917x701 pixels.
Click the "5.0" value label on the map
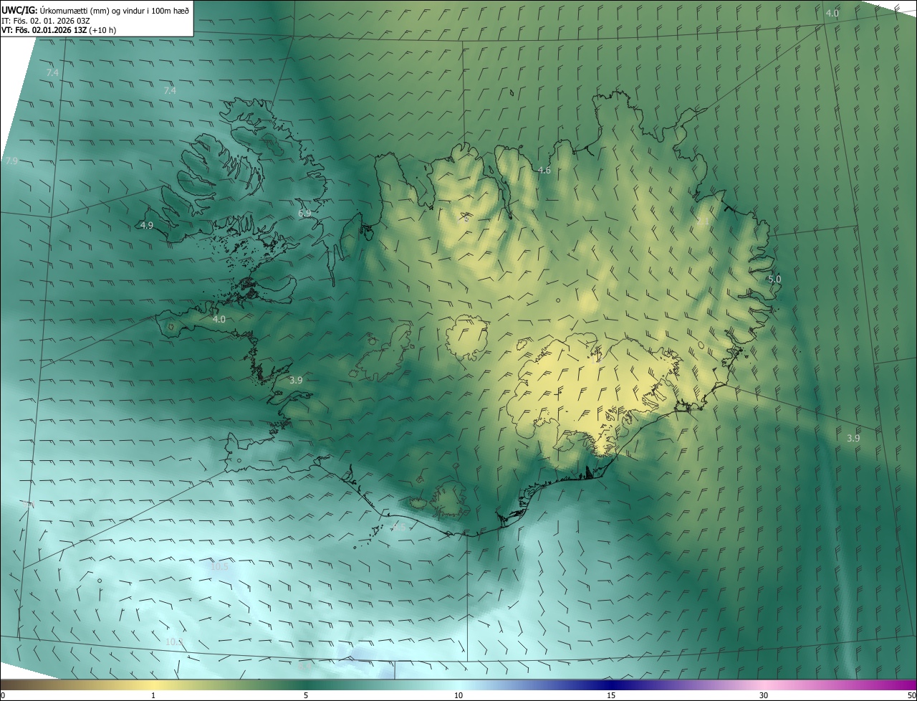(x=774, y=279)
